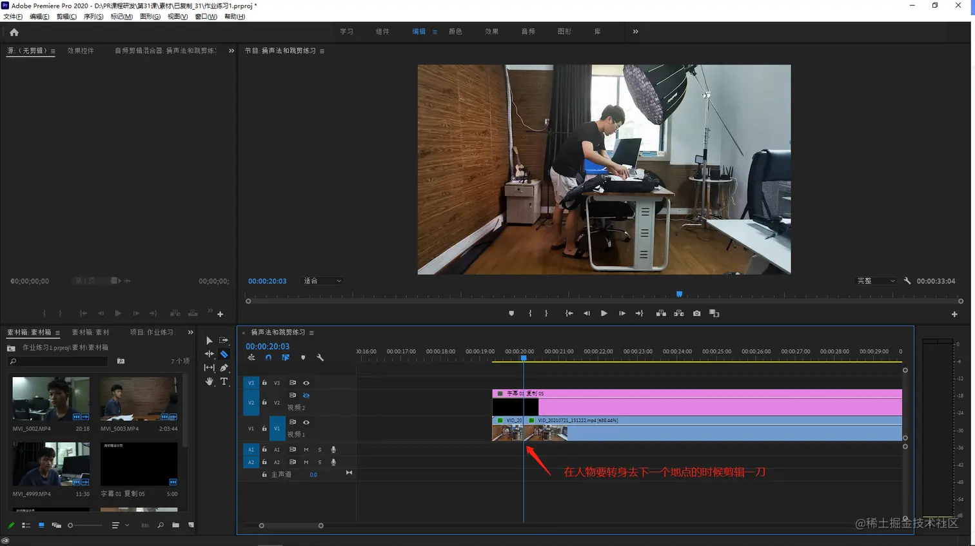Viewport: 975px width, 546px height.
Task: Toggle V3 track output eye
Action: pyautogui.click(x=306, y=383)
